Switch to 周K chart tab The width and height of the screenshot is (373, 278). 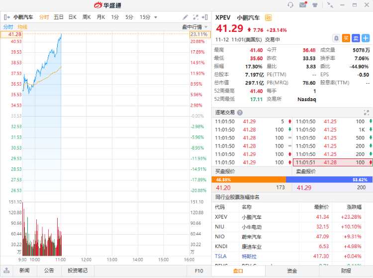(x=87, y=17)
